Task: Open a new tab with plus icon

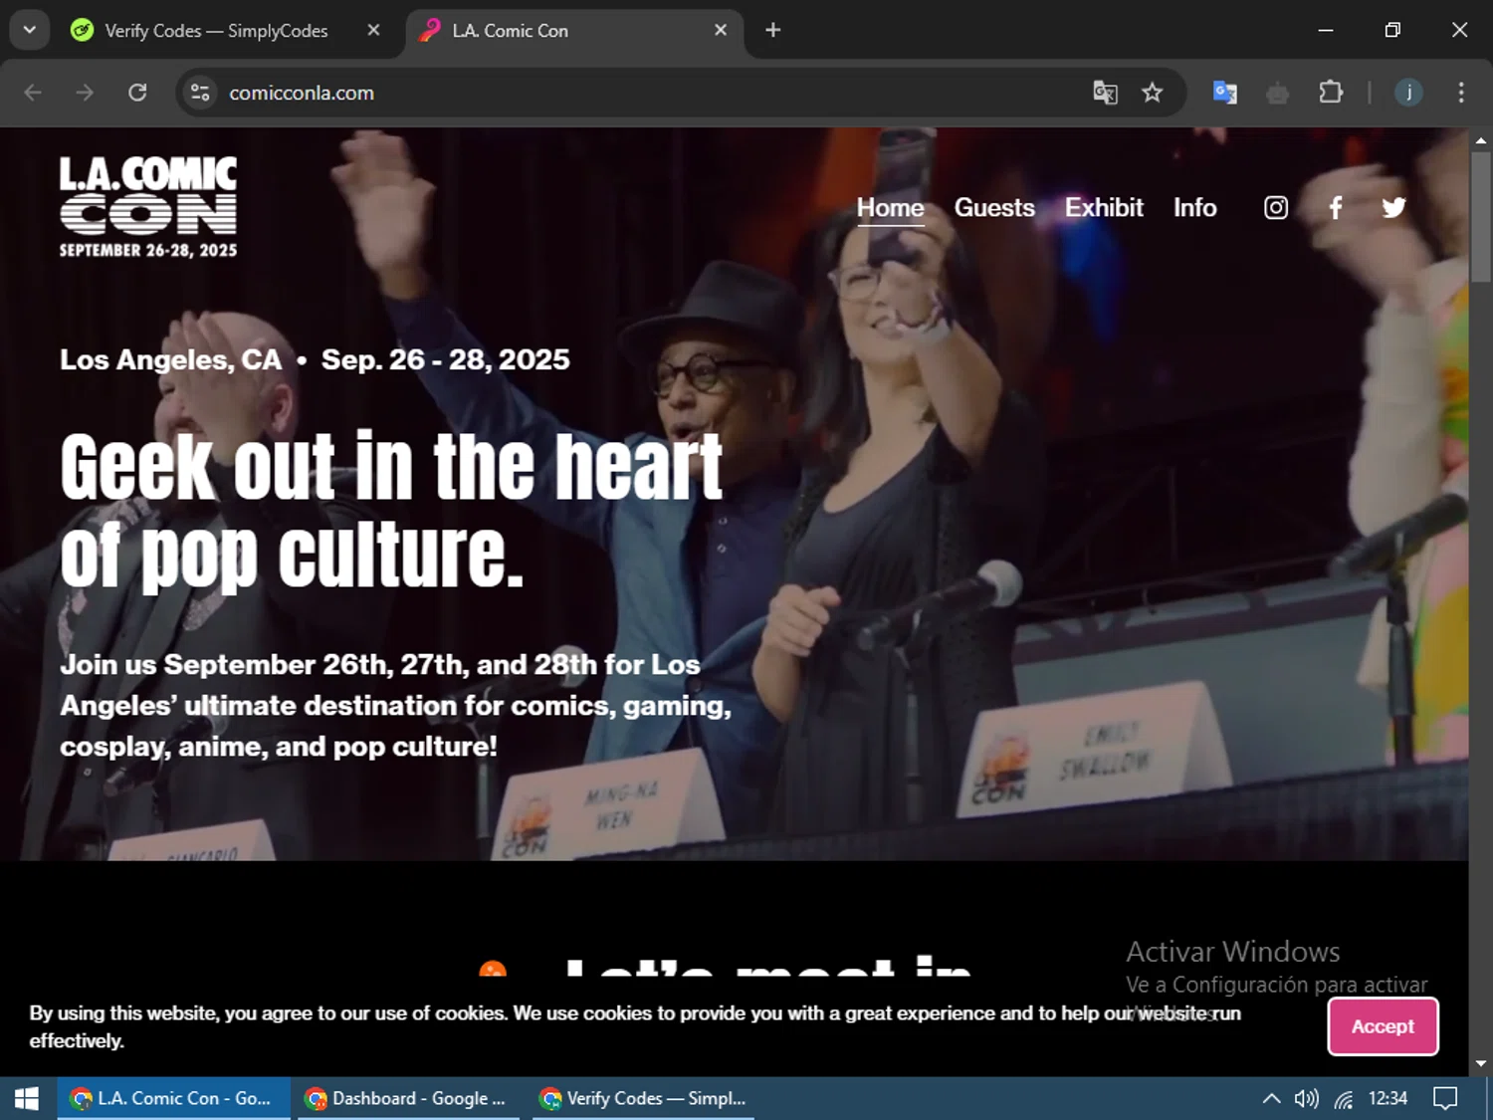Action: 772,30
